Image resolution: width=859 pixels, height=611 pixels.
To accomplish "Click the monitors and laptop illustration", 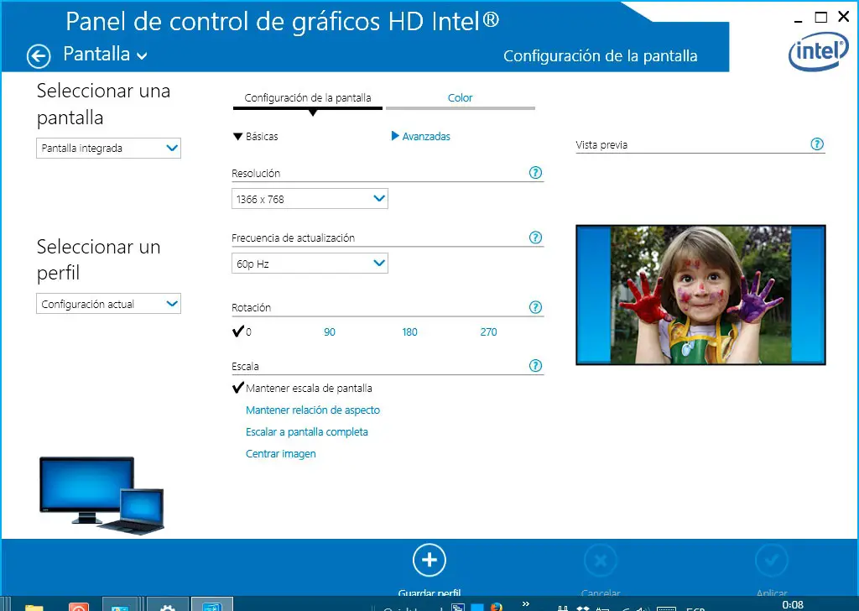I will (x=102, y=495).
